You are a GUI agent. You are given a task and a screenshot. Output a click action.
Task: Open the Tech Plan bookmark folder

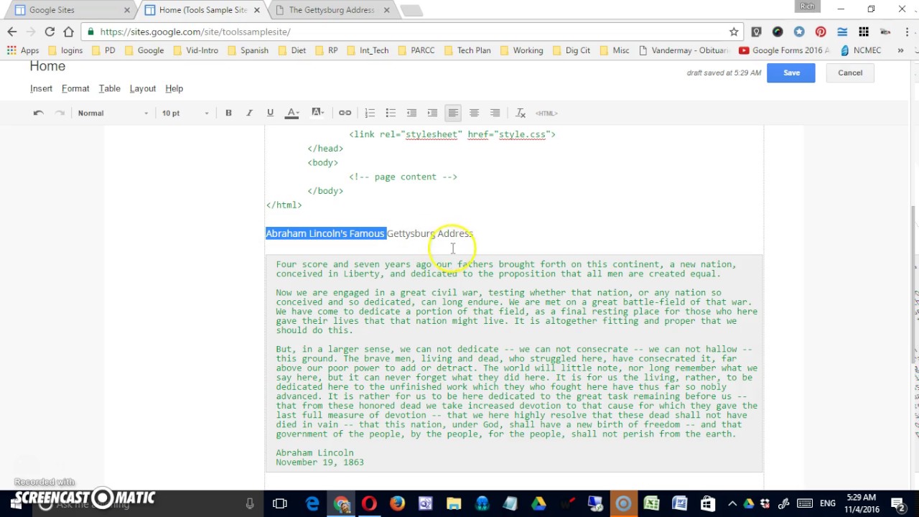(x=467, y=50)
